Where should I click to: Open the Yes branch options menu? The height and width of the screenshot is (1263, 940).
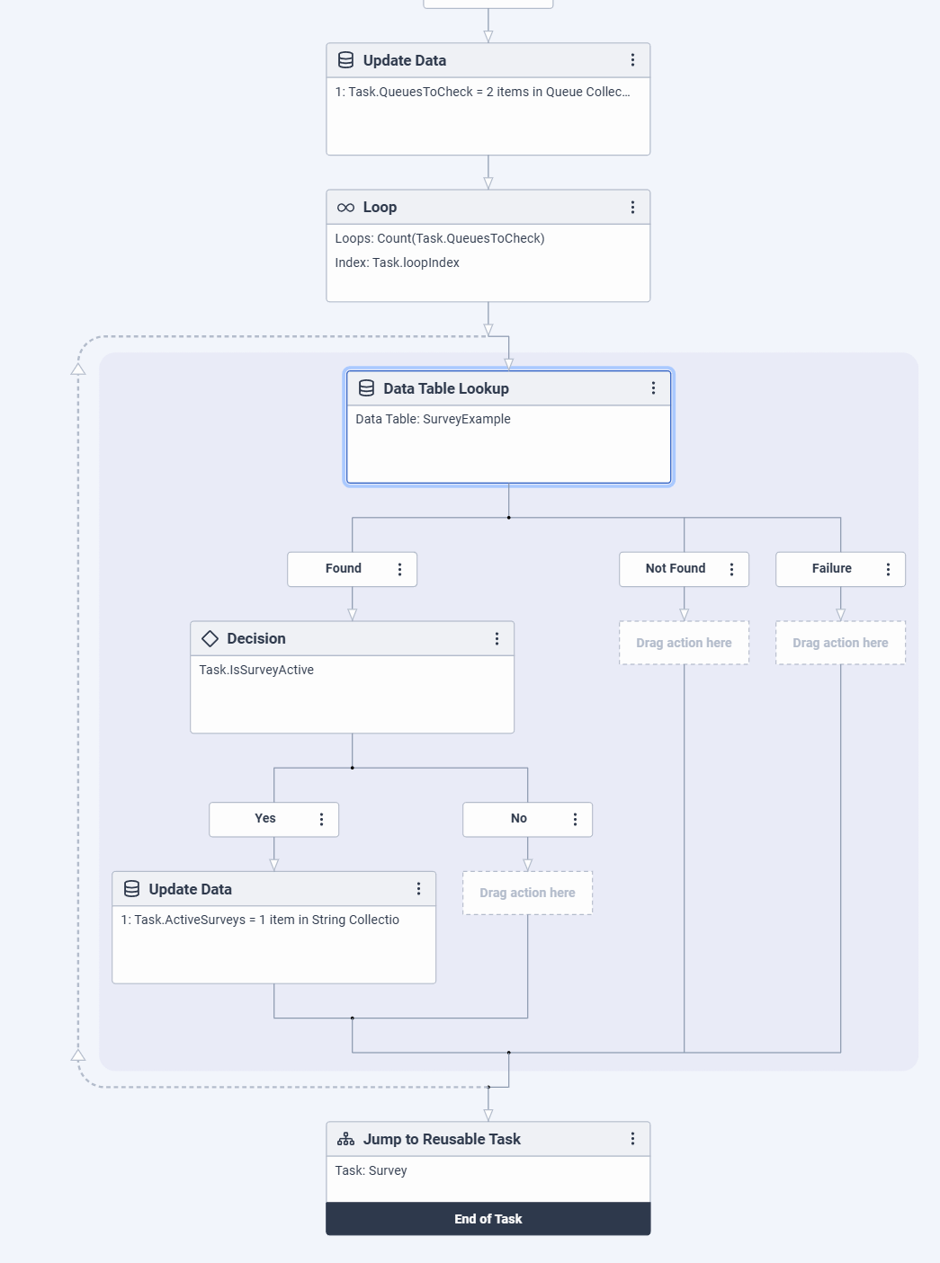tap(321, 819)
